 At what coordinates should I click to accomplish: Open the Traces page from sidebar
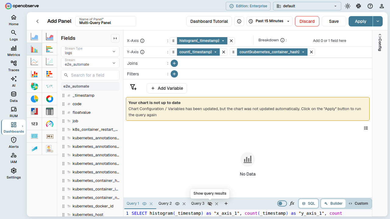point(14,66)
